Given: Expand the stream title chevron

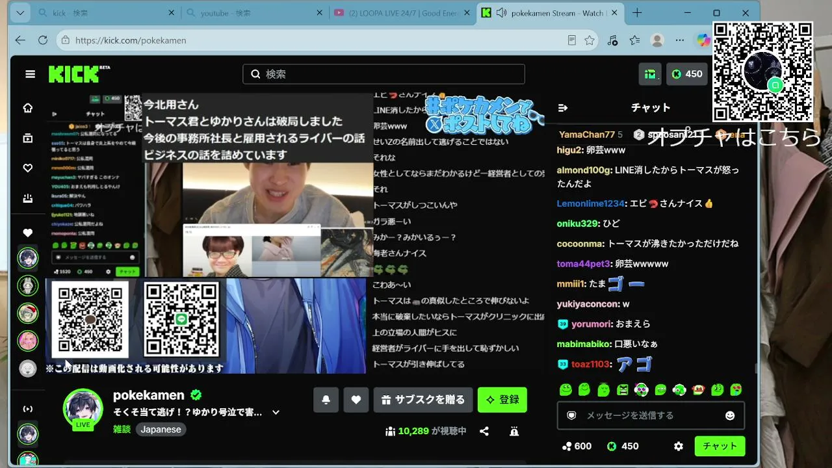Looking at the screenshot, I should 276,412.
